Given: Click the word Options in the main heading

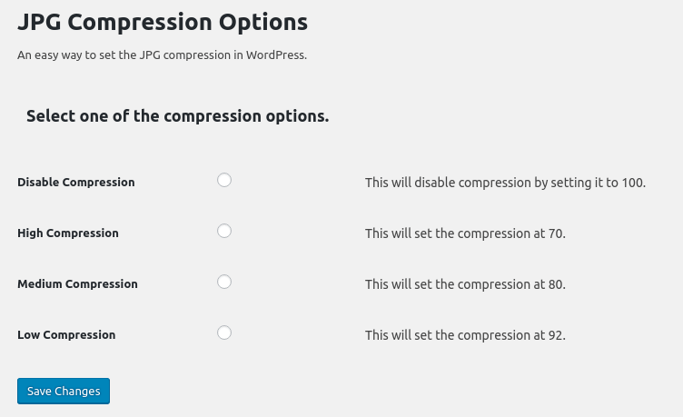Looking at the screenshot, I should pos(263,23).
